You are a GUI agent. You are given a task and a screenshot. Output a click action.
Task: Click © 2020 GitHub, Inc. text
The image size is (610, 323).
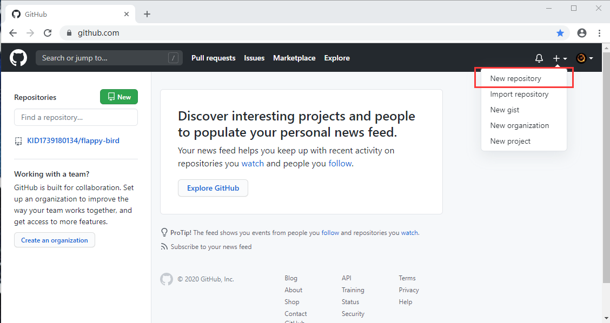[x=206, y=279]
